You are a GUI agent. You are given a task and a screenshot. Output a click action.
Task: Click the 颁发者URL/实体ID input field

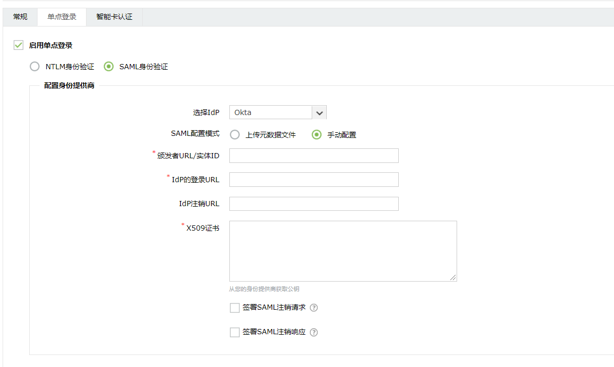coord(313,155)
